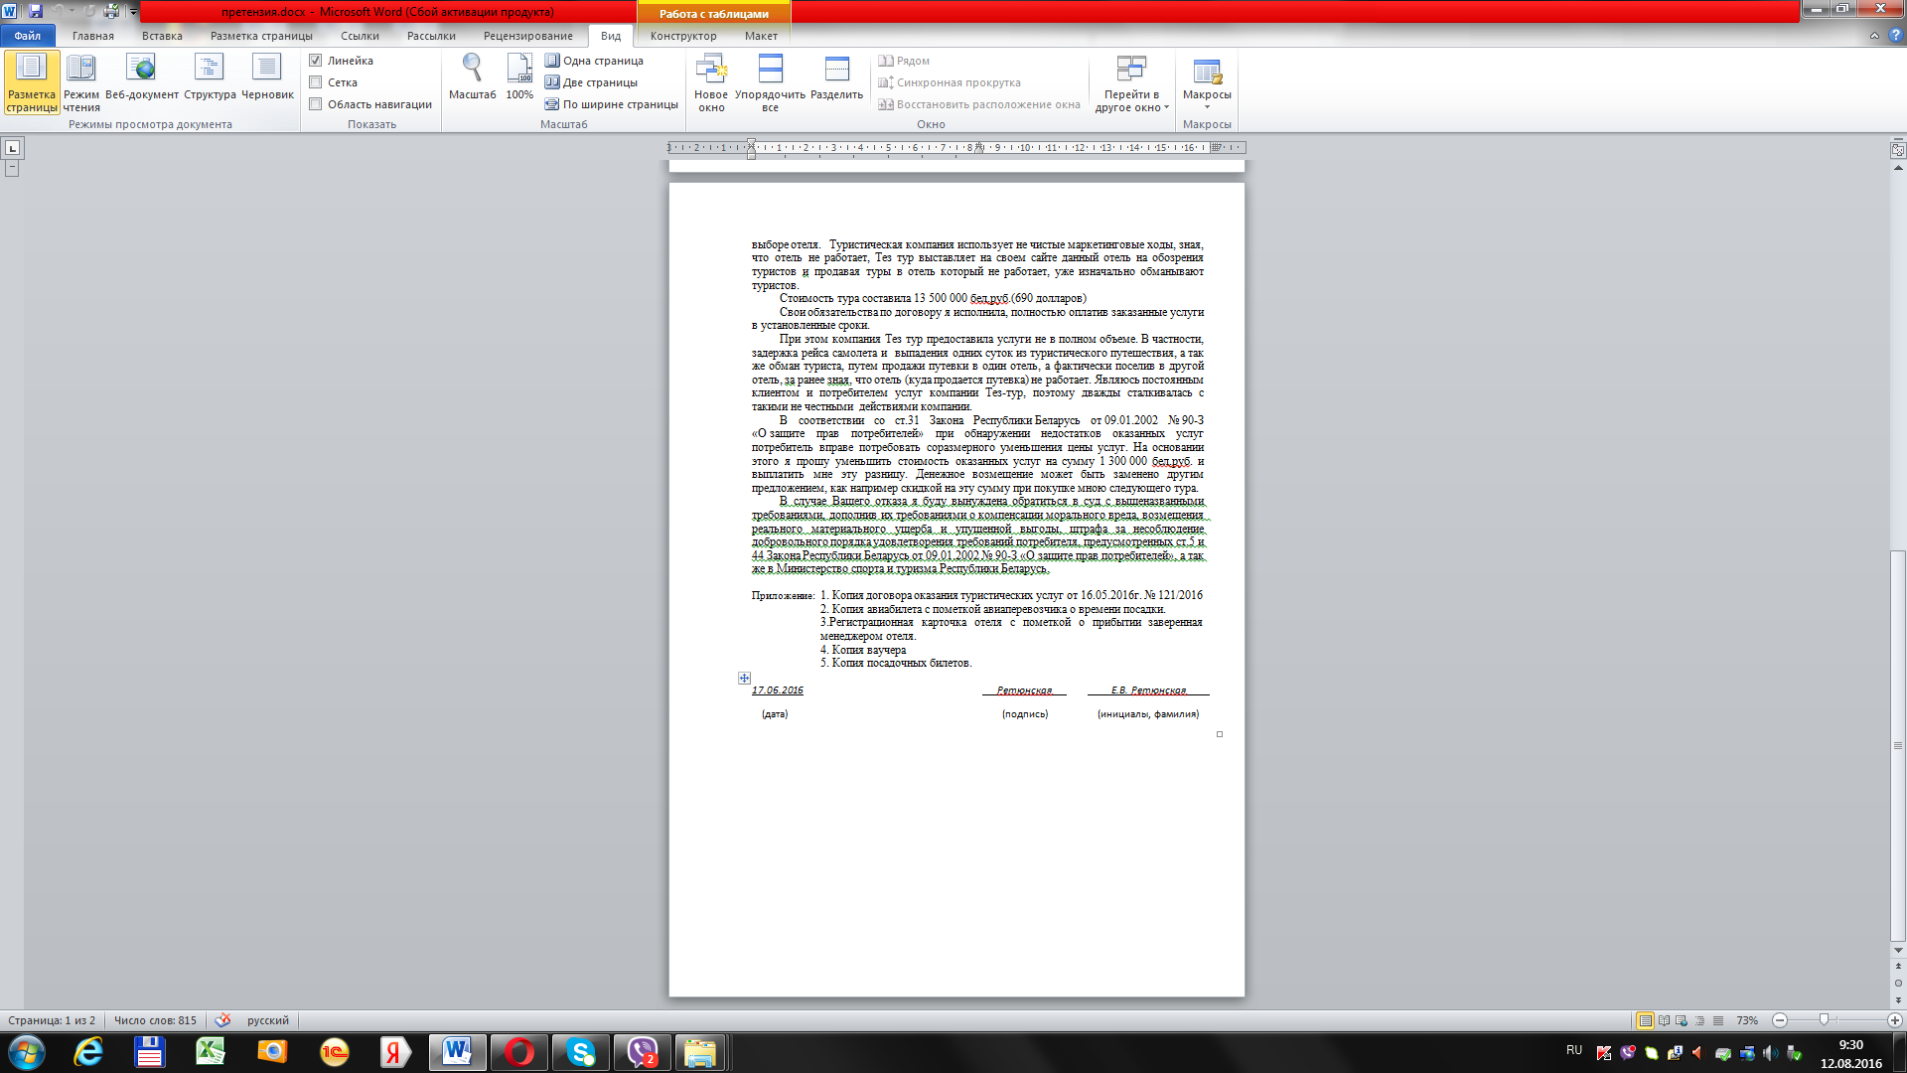
Task: Click По ширине страницы button
Action: click(612, 104)
